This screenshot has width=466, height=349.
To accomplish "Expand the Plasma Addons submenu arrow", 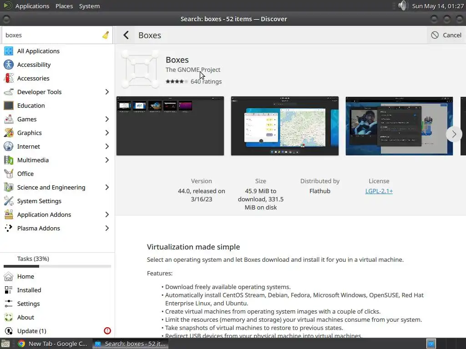I will coord(107,228).
